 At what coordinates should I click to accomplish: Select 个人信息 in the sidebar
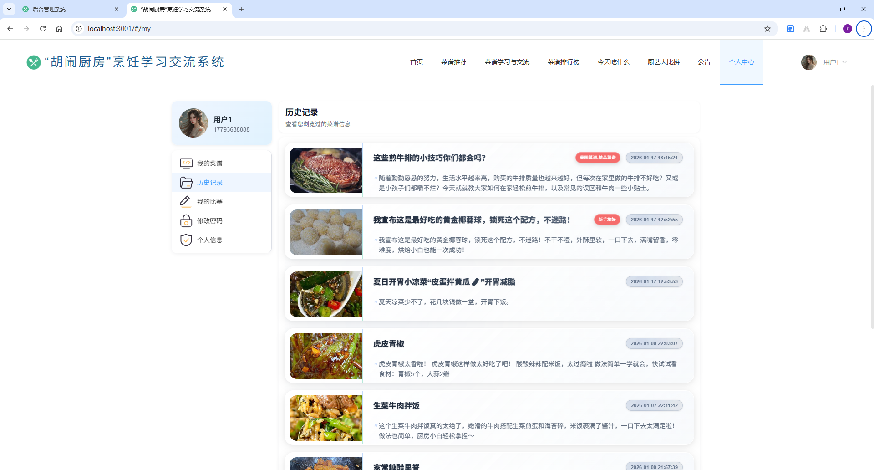pos(222,240)
